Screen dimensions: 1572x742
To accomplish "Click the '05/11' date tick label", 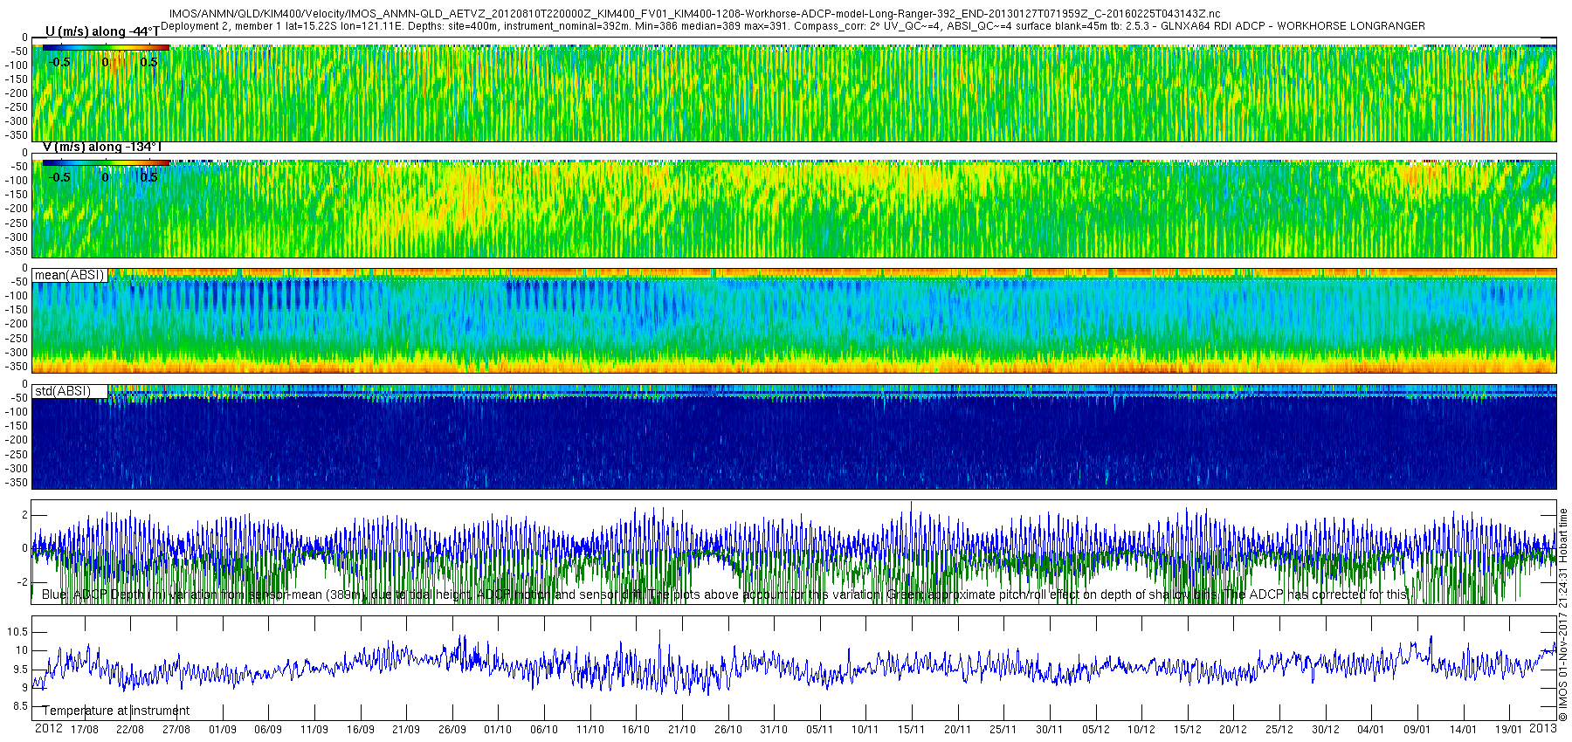I will click(x=820, y=730).
